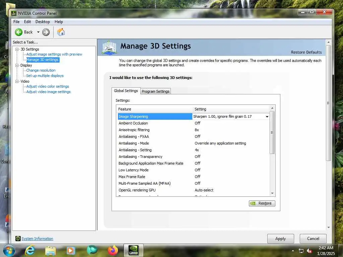Select the Antialiasing - Transparency row

click(x=193, y=157)
